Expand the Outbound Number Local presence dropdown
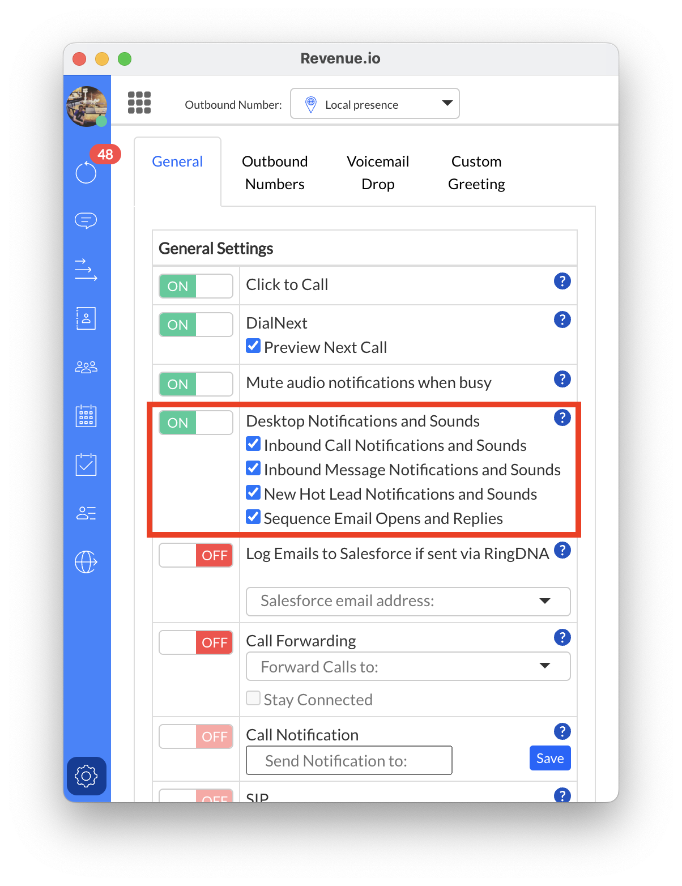Screen dimensions: 682x886 click(374, 104)
